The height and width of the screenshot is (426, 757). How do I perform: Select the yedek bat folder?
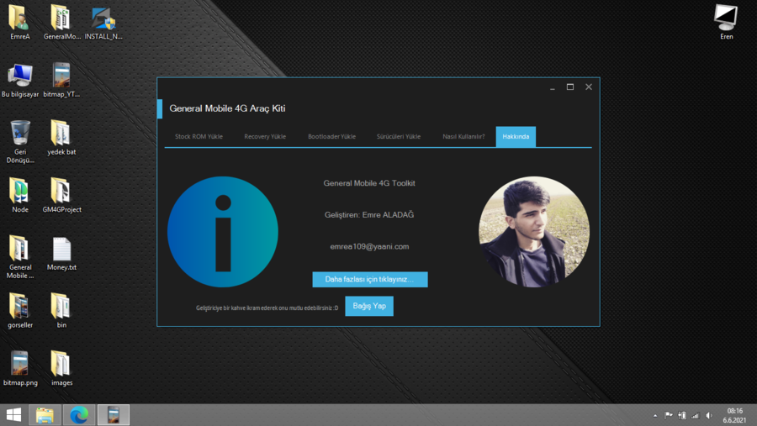tap(61, 138)
